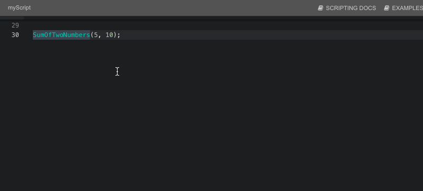Click the semicolon ending line 30

(119, 35)
